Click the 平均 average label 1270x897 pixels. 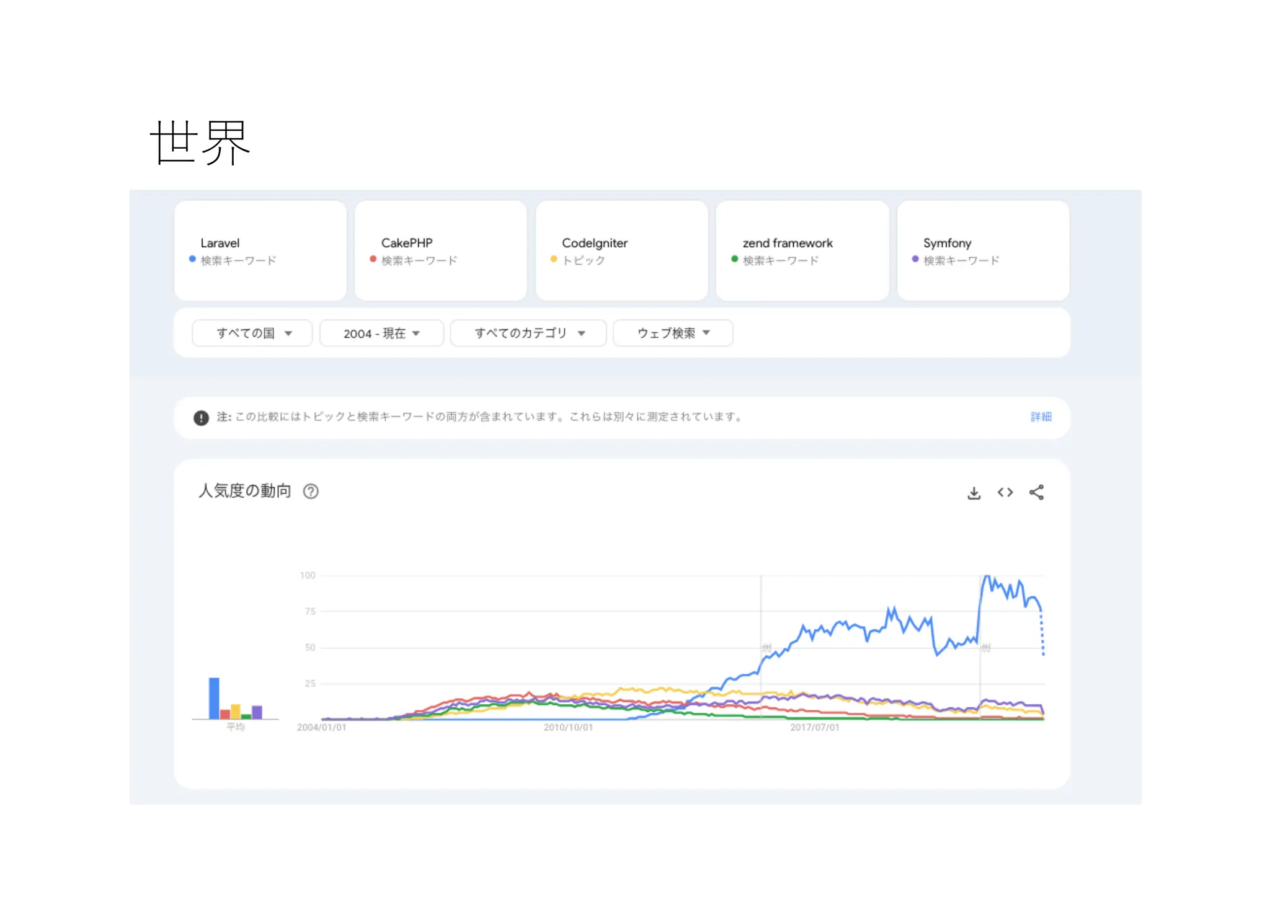pyautogui.click(x=236, y=727)
